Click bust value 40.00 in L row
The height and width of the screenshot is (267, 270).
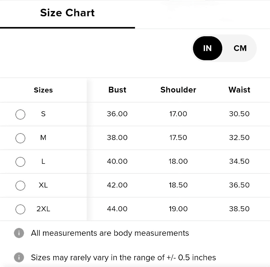coord(117,161)
